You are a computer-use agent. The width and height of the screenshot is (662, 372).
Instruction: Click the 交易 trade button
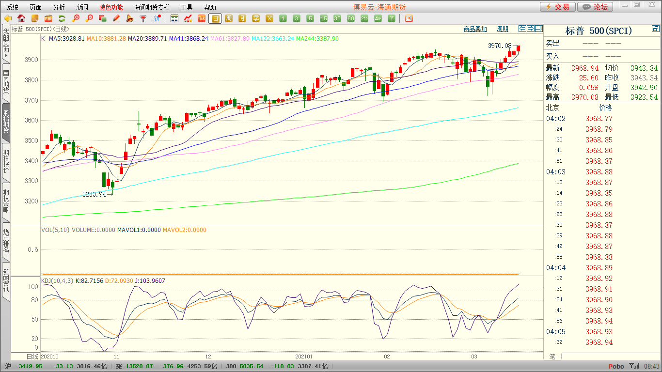point(558,7)
